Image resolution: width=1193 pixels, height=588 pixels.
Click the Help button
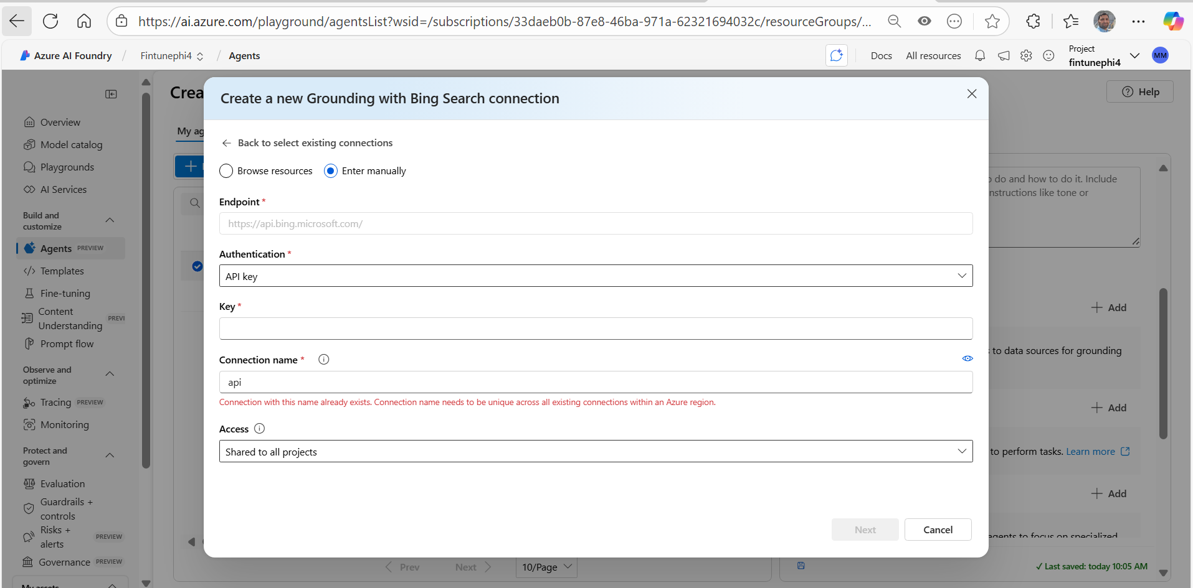1140,91
